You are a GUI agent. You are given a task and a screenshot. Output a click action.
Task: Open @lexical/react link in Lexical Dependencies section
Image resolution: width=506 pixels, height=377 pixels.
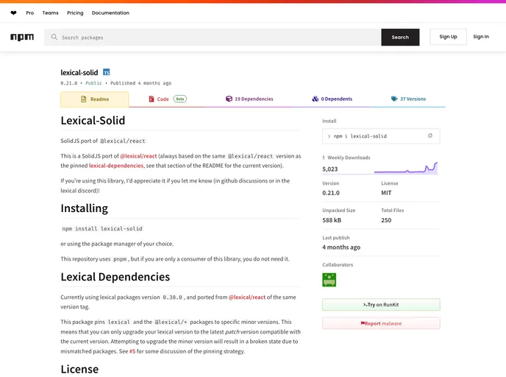247,297
